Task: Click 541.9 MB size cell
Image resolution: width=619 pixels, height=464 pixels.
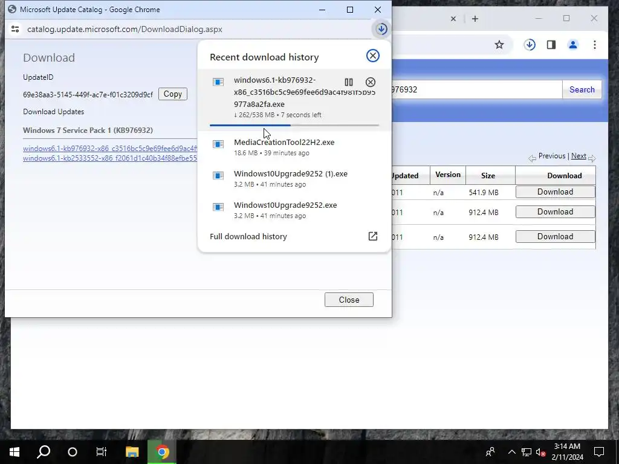Action: click(x=484, y=193)
